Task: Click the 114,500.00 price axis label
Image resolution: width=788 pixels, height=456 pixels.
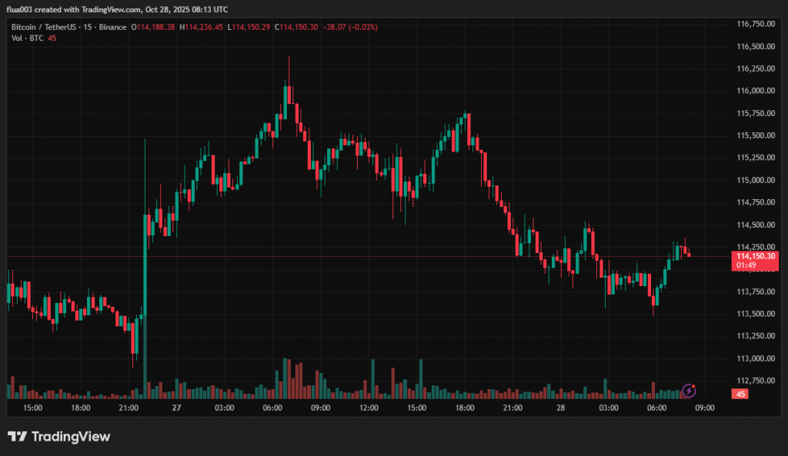Action: (x=755, y=225)
